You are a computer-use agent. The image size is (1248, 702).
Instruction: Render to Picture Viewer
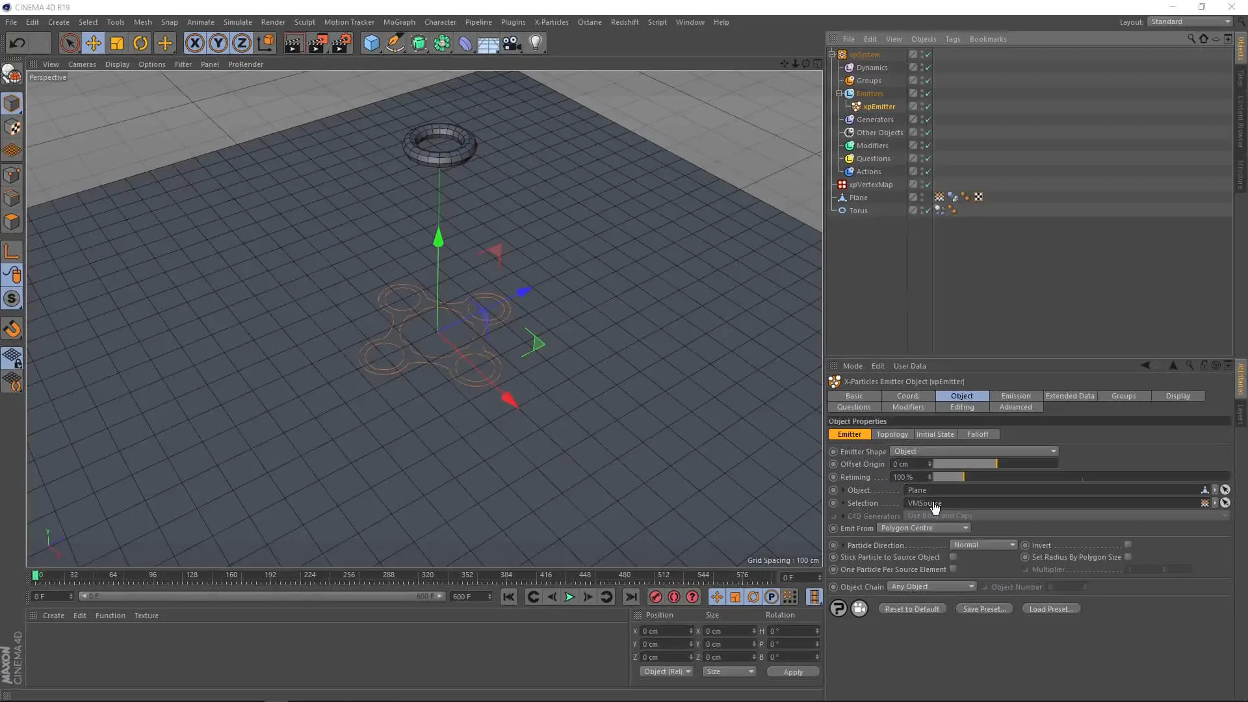[318, 44]
